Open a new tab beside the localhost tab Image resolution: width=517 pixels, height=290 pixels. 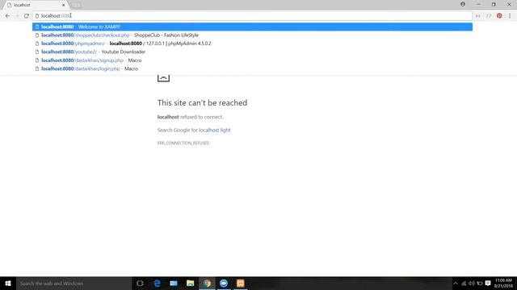[x=76, y=5]
